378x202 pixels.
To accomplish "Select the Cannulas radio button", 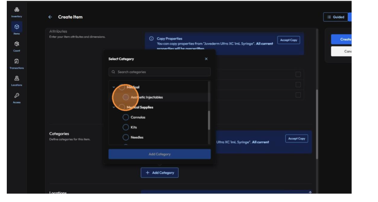I will pos(126,117).
